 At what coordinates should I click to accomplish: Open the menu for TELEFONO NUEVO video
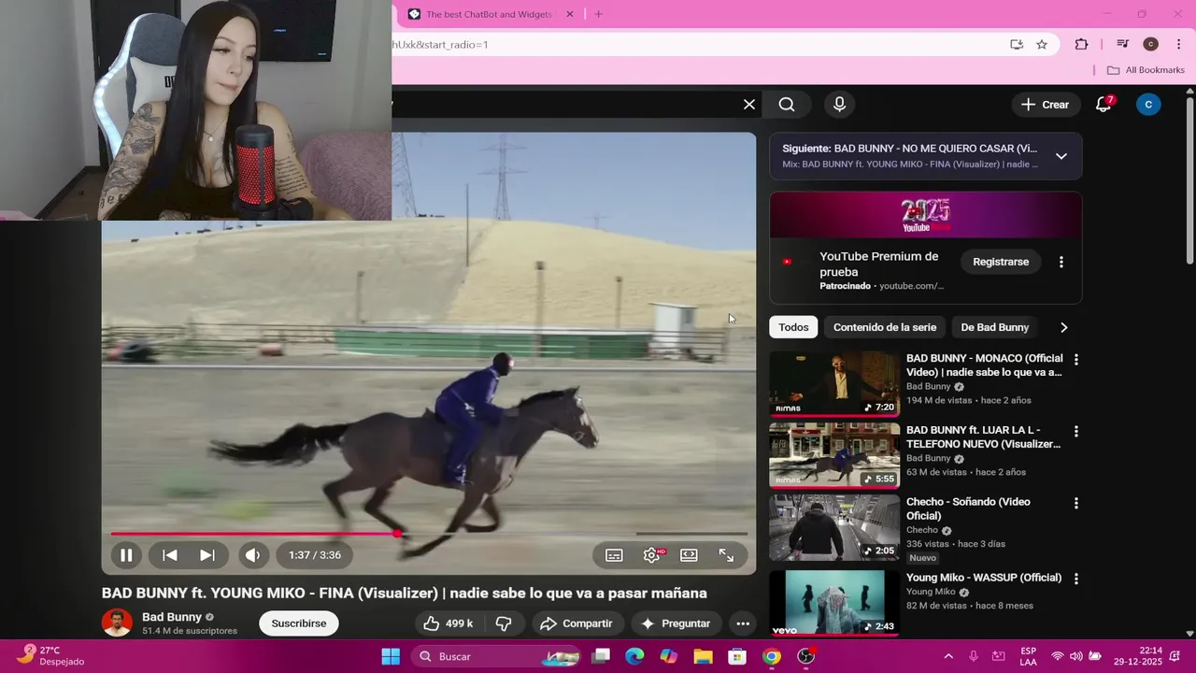point(1076,431)
